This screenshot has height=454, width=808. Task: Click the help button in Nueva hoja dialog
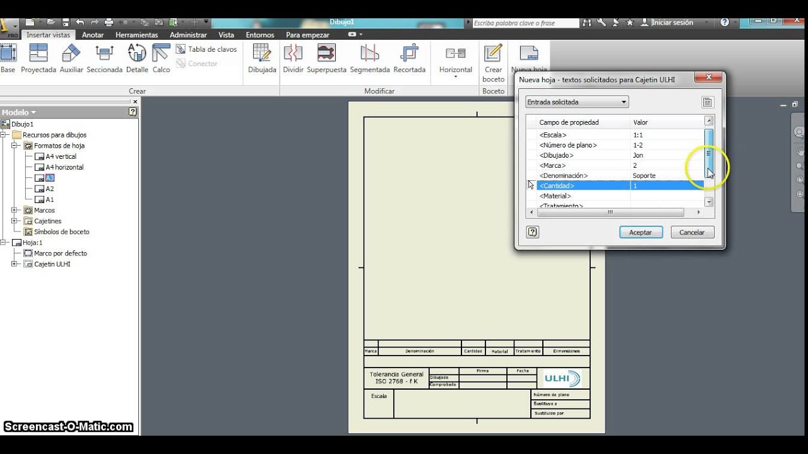pyautogui.click(x=532, y=232)
